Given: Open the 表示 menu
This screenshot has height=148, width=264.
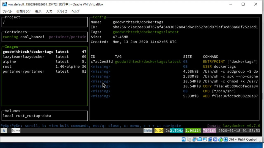Looking at the screenshot, I should click(38, 12).
